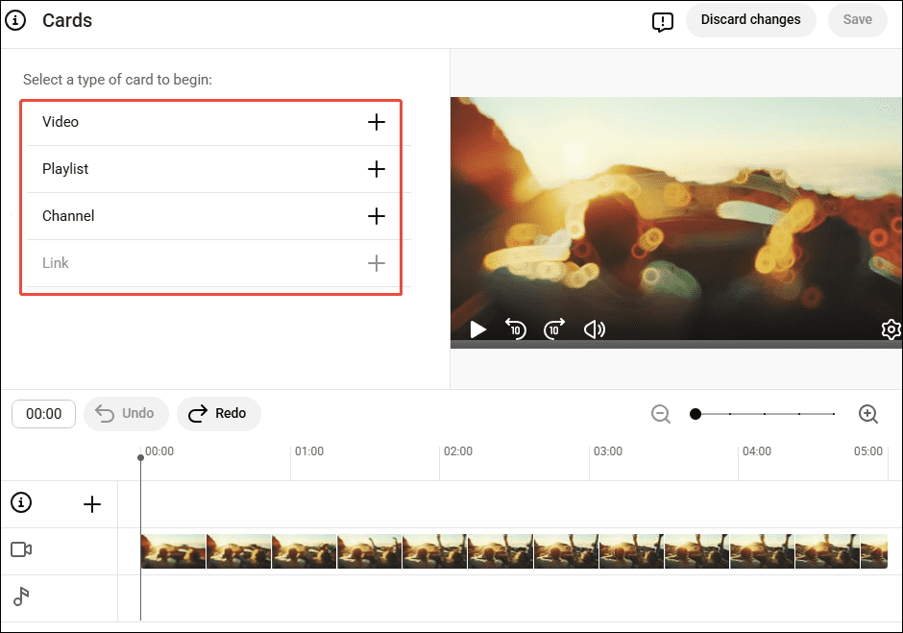Zoom out the timeline with the magnifier icon

point(661,414)
